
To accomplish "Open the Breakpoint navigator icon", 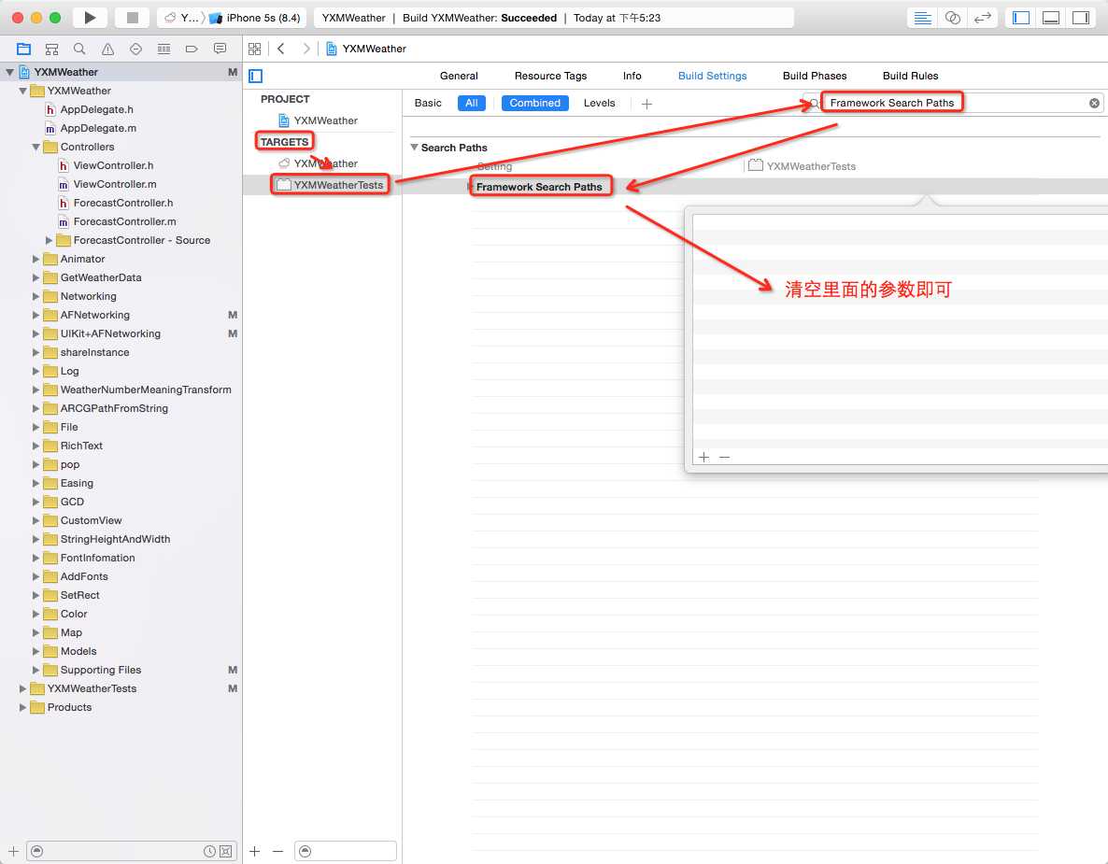I will coord(192,49).
